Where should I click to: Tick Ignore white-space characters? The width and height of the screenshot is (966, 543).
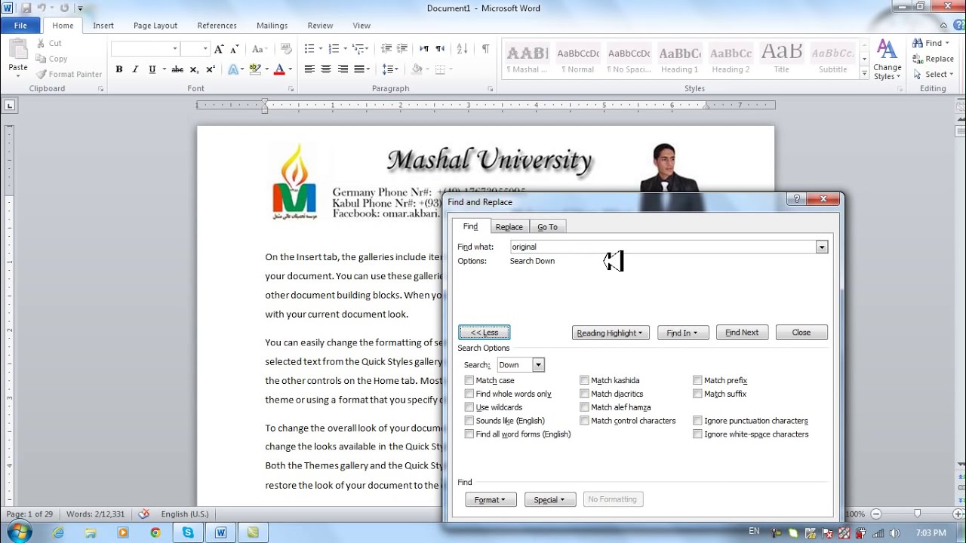[697, 434]
